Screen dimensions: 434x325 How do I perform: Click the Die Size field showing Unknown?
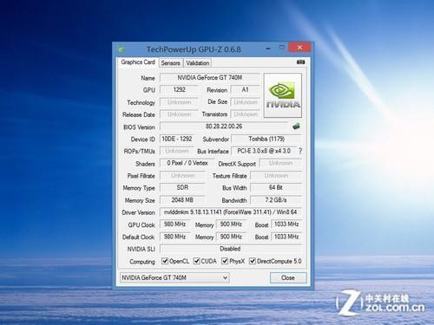coord(245,102)
